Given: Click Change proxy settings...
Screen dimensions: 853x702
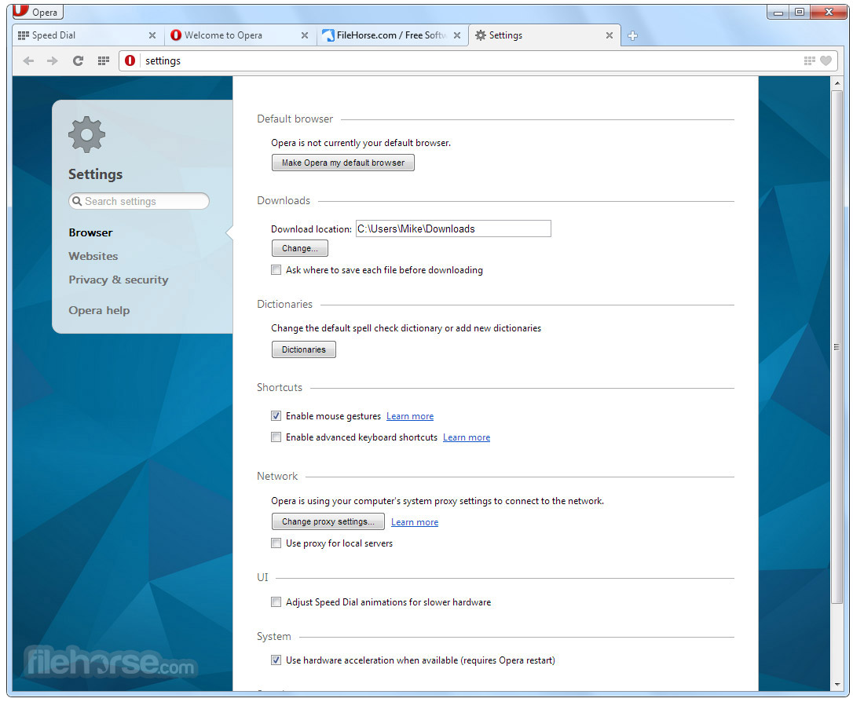Looking at the screenshot, I should [328, 522].
